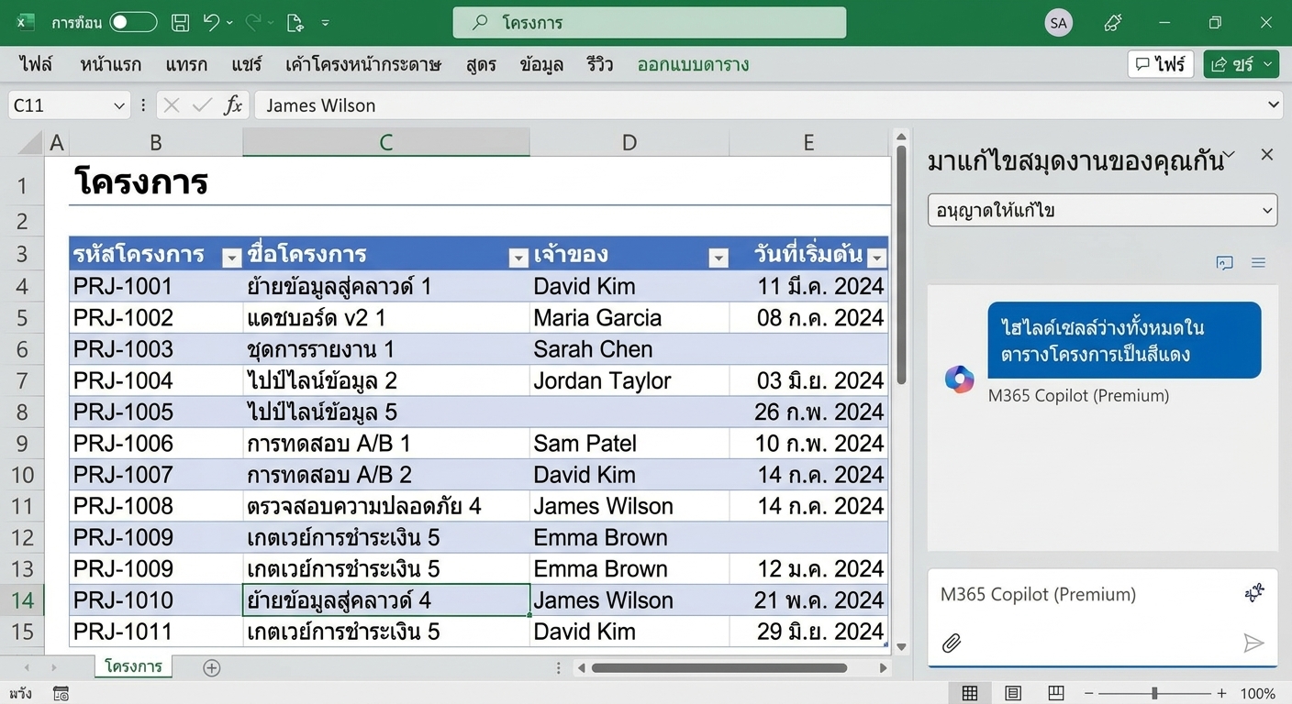This screenshot has width=1292, height=704.
Task: Switch to the หน้าแรก tab
Action: click(x=111, y=64)
